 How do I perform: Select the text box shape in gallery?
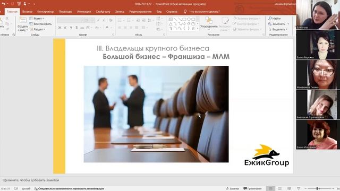tap(171, 19)
